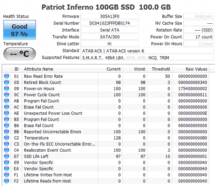Click the status circle for Retired Block Count
Viewport: 215px width, 186px height.
point(7,82)
